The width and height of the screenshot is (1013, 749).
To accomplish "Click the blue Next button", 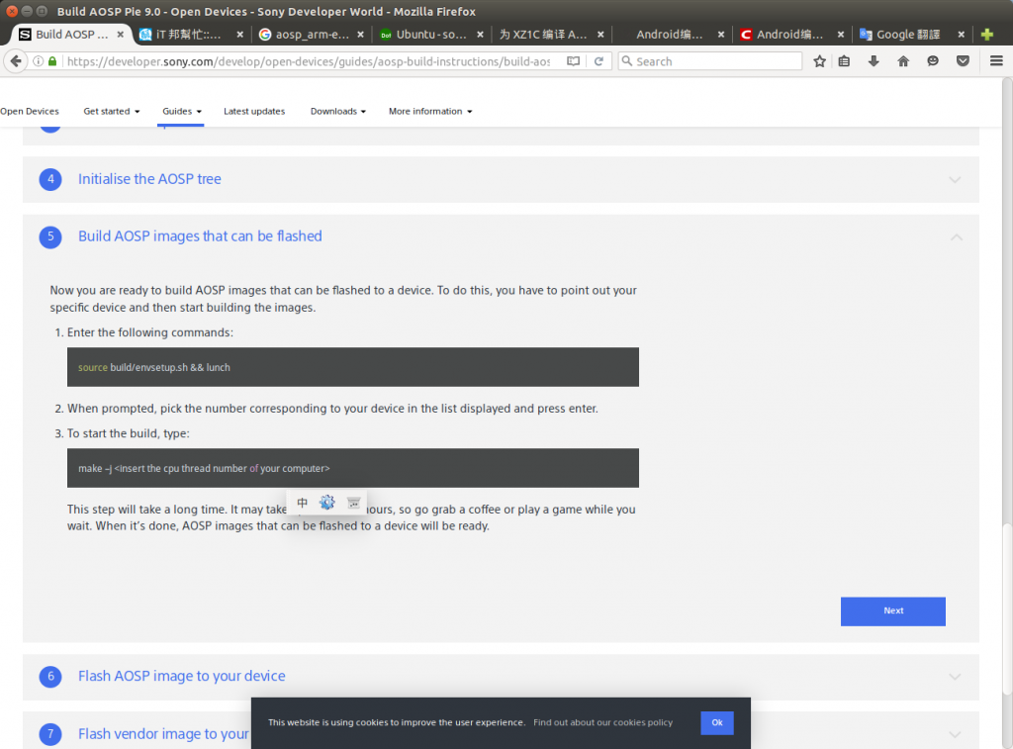I will coord(893,611).
